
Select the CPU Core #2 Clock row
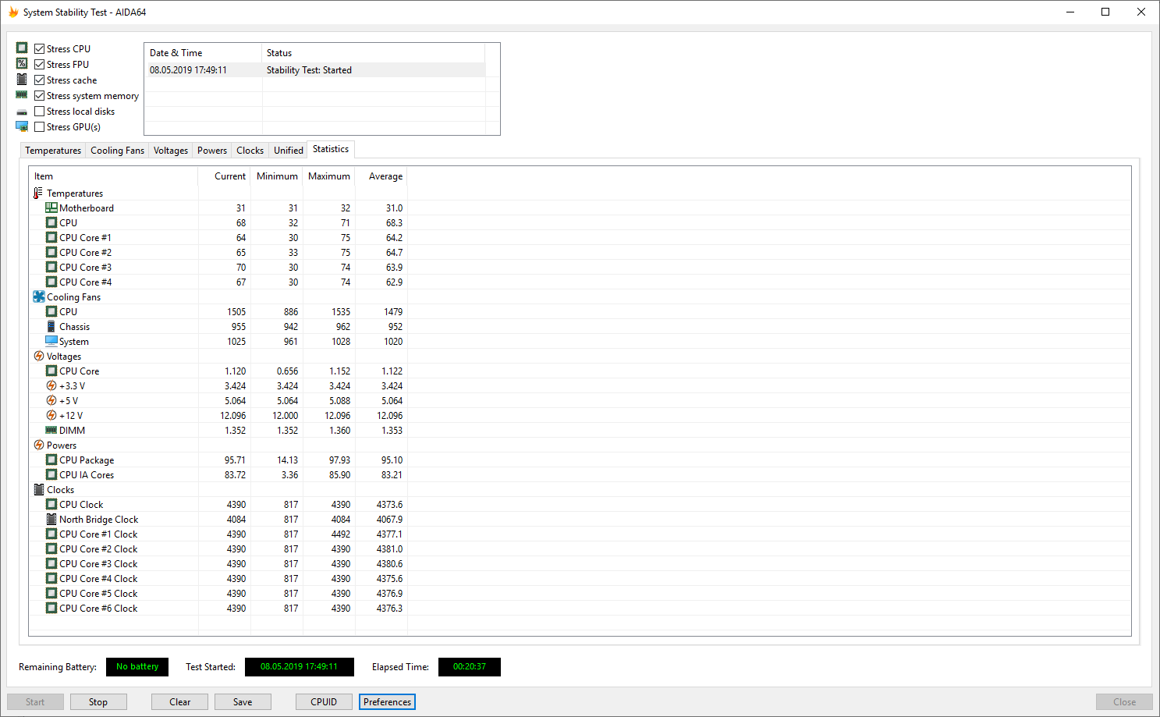point(218,549)
